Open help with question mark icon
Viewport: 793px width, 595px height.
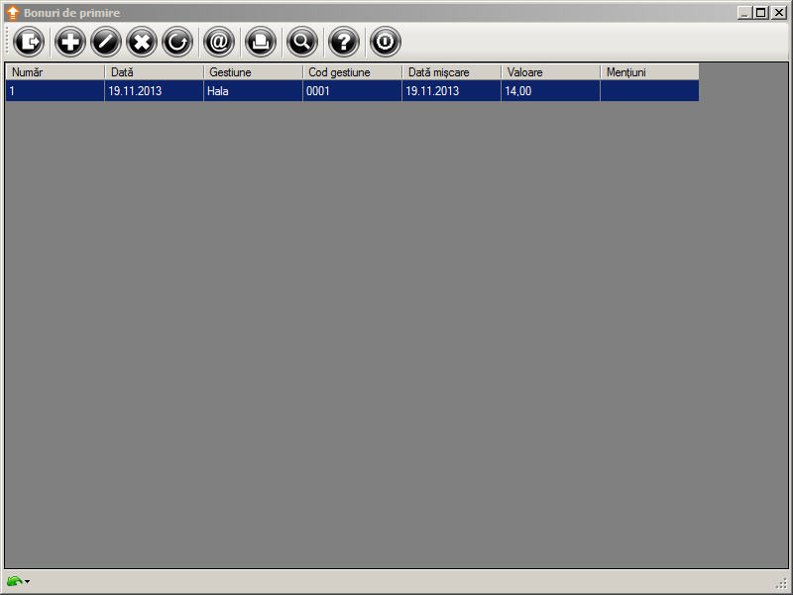343,42
